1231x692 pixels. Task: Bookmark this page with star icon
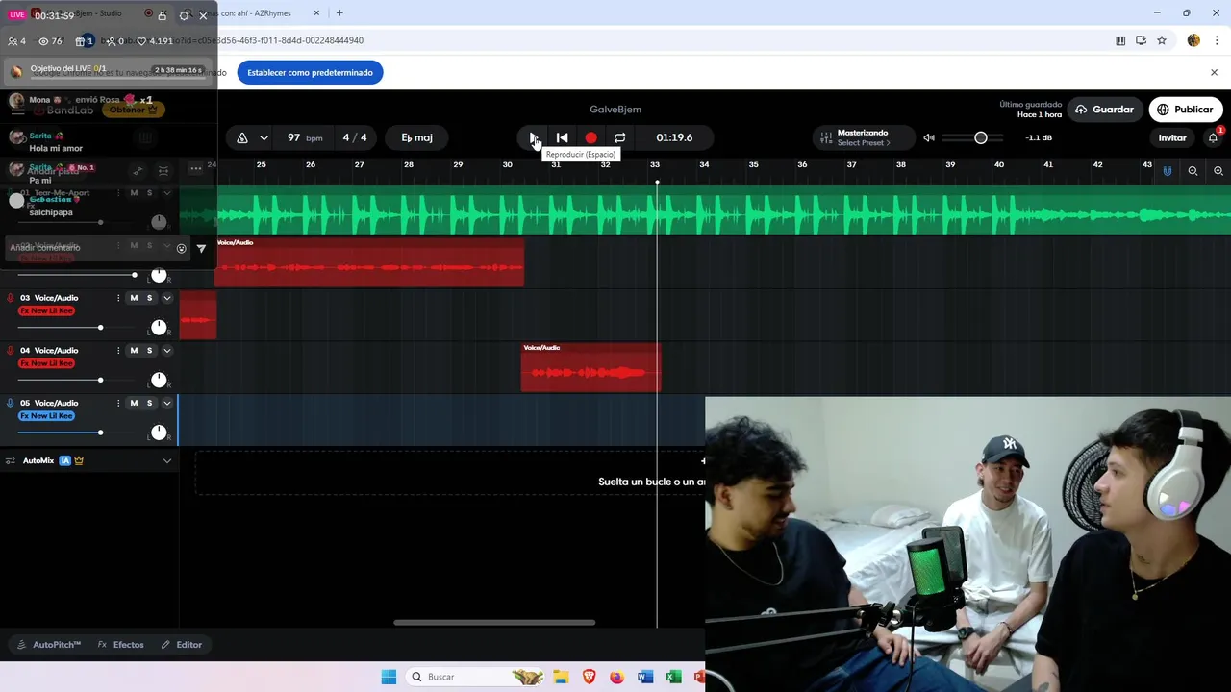[x=1162, y=40]
